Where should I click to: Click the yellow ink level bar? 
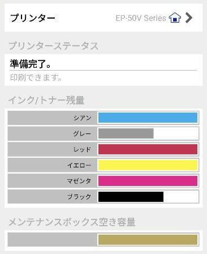(x=148, y=165)
